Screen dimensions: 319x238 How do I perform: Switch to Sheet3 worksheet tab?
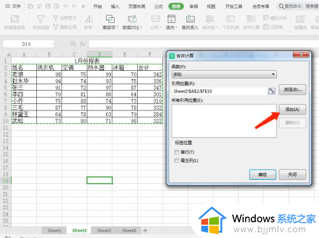[104, 230]
